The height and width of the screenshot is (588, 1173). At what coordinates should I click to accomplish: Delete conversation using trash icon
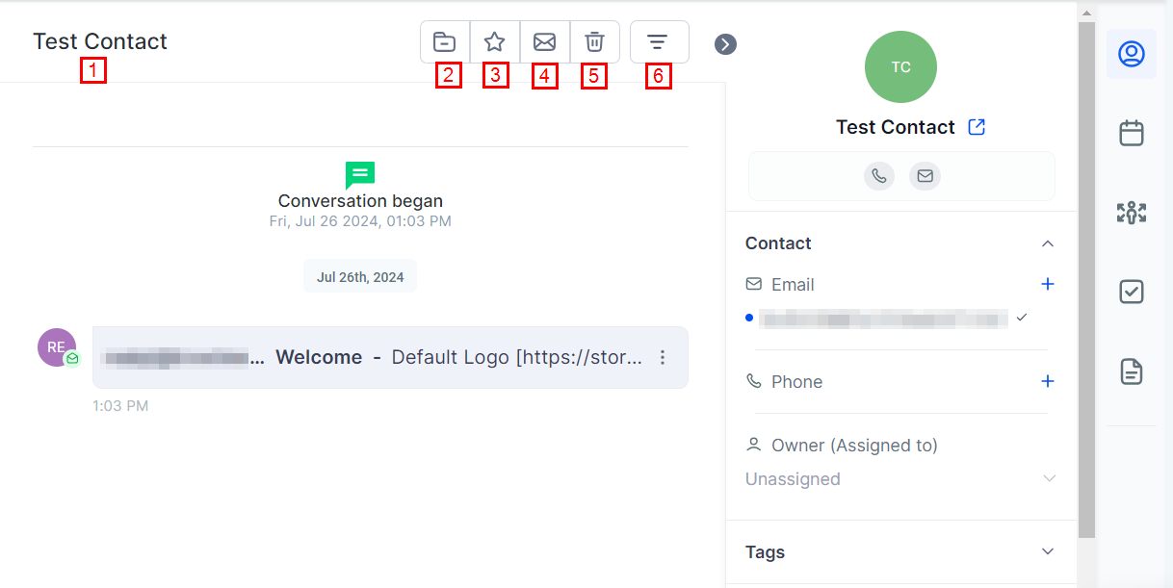(x=594, y=42)
